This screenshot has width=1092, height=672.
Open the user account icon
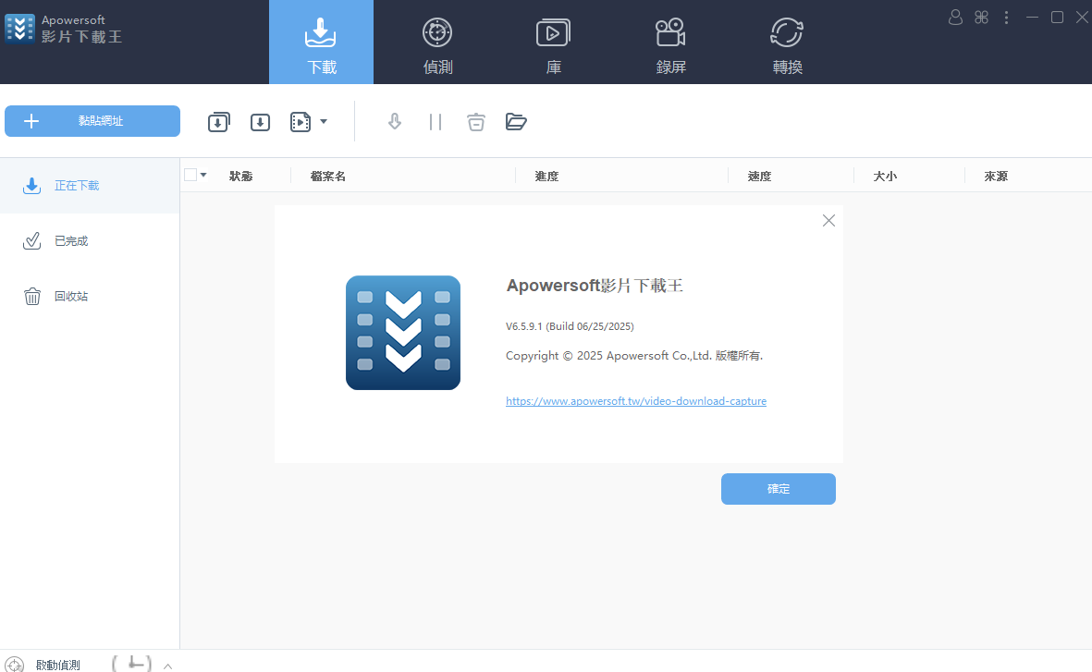tap(955, 18)
